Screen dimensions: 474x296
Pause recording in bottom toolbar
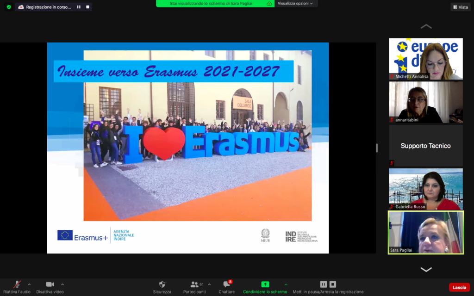click(x=324, y=284)
